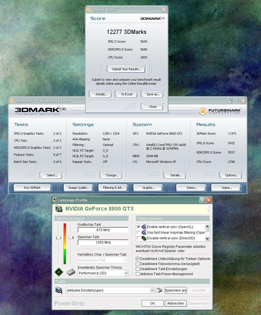This screenshot has width=261, height=315.
Task: Uncheck Deaktiviere Unterstützung für Treiber-Optionen
Action: (x=137, y=259)
